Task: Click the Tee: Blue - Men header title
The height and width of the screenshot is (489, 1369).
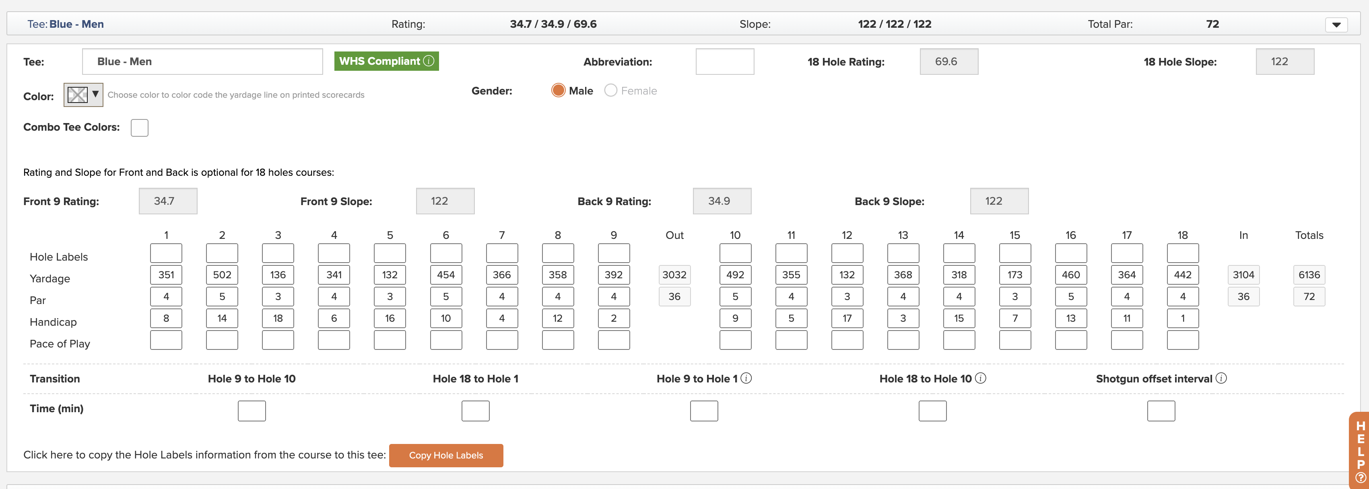Action: [x=65, y=25]
